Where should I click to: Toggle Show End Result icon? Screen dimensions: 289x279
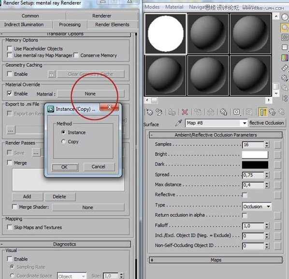(262, 112)
